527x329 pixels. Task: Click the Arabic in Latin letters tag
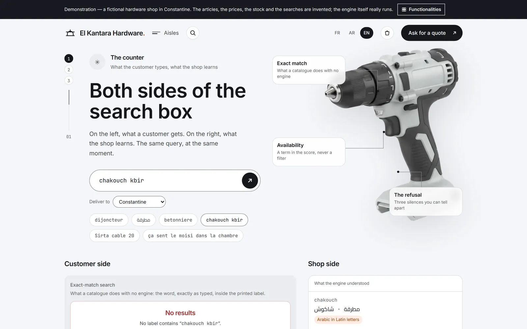click(338, 319)
